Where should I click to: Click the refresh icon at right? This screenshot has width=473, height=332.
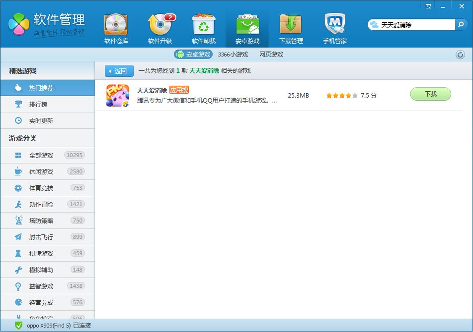coord(460,55)
